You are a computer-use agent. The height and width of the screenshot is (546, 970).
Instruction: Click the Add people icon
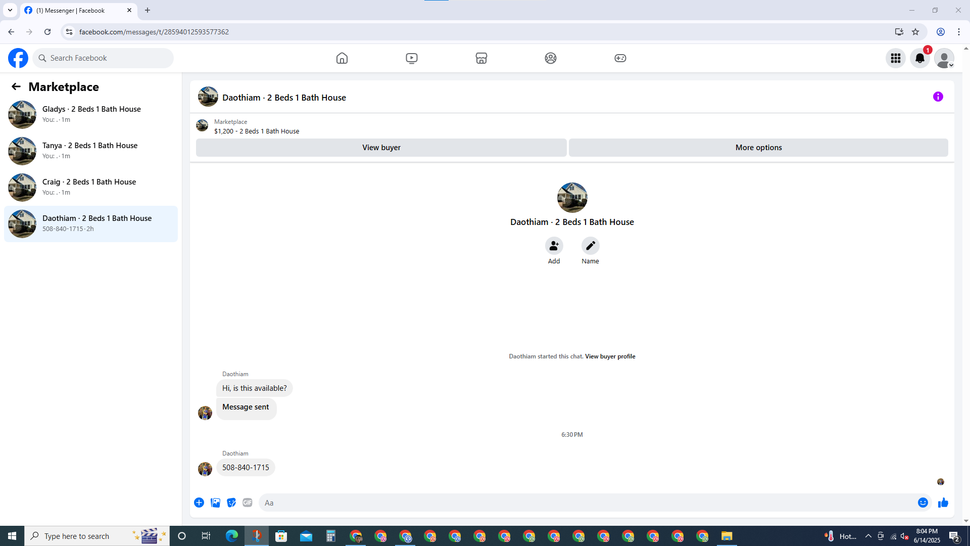(554, 246)
